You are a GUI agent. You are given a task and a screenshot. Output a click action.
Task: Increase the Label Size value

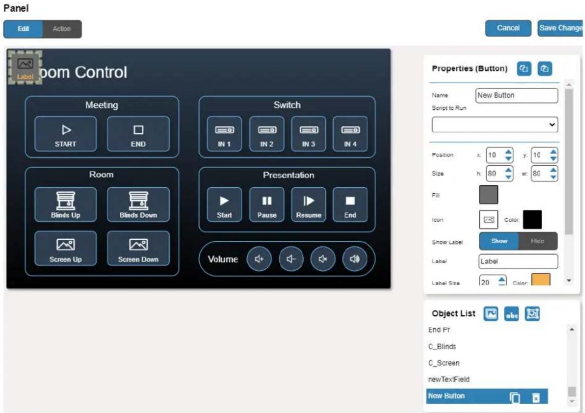click(501, 278)
